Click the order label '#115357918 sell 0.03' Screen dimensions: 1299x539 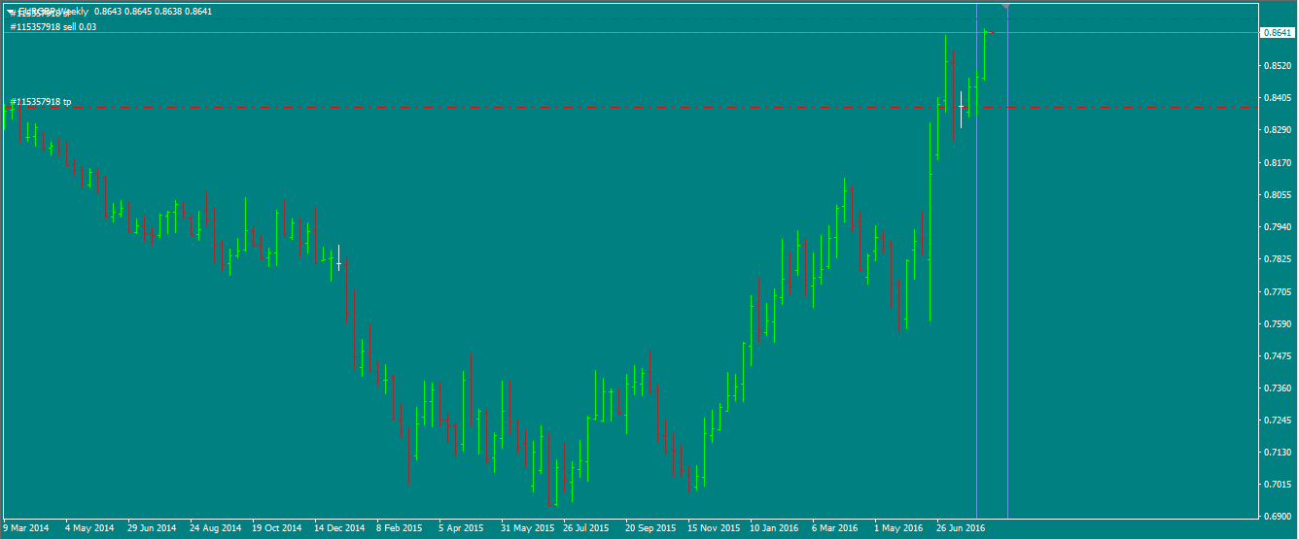pos(53,27)
